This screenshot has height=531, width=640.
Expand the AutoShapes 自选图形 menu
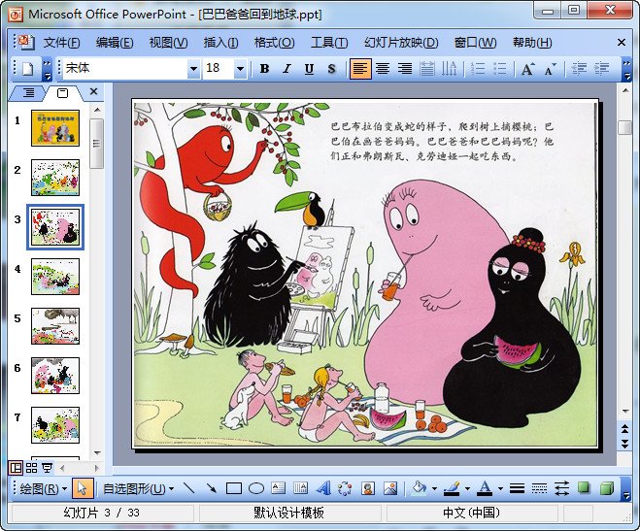coord(138,488)
